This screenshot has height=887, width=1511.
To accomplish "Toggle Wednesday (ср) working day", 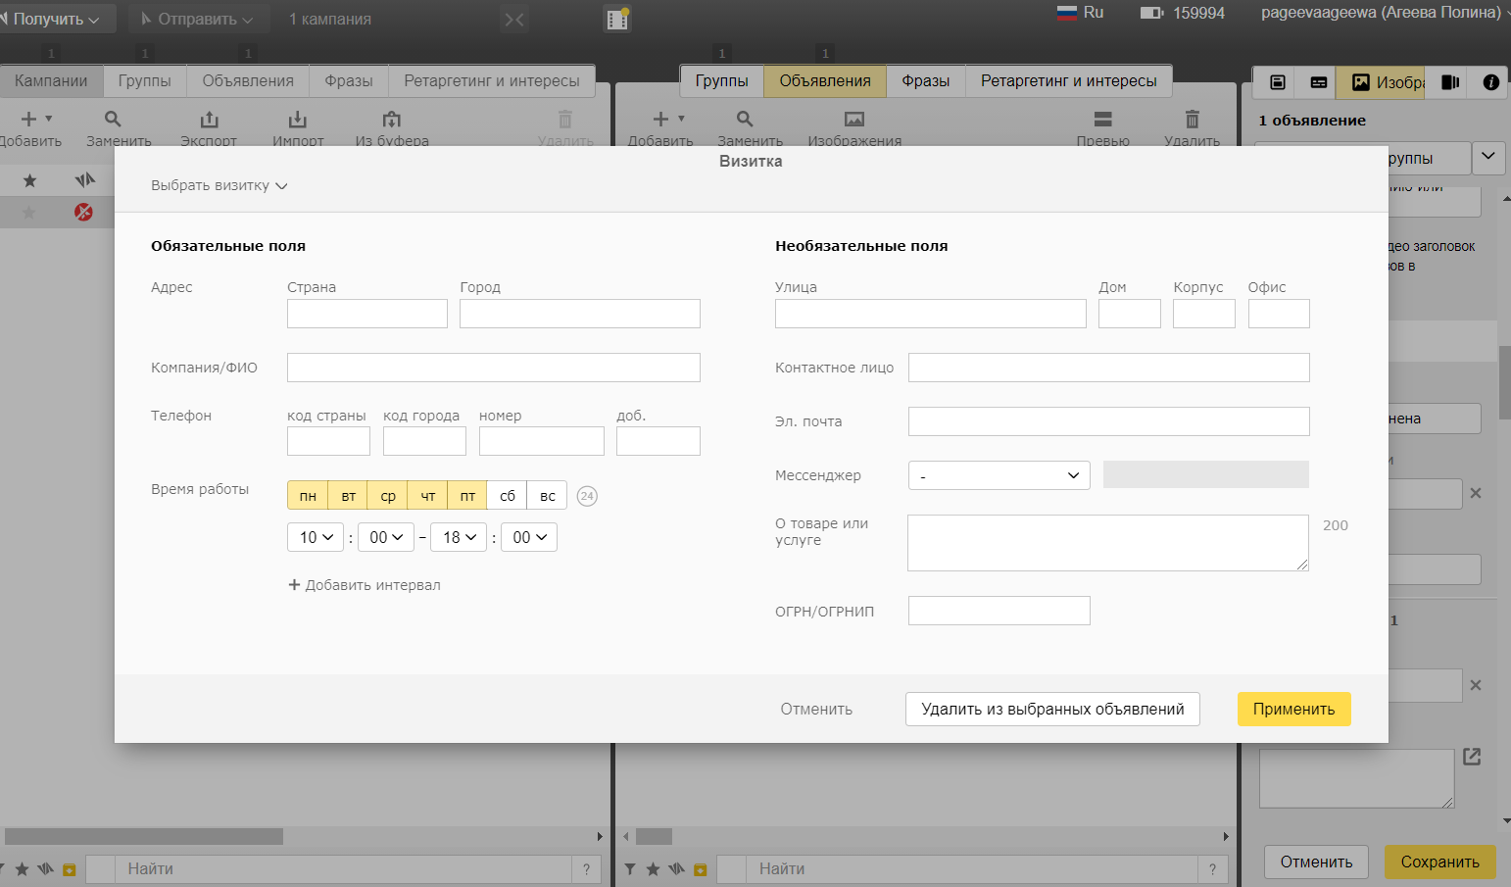I will 388,496.
